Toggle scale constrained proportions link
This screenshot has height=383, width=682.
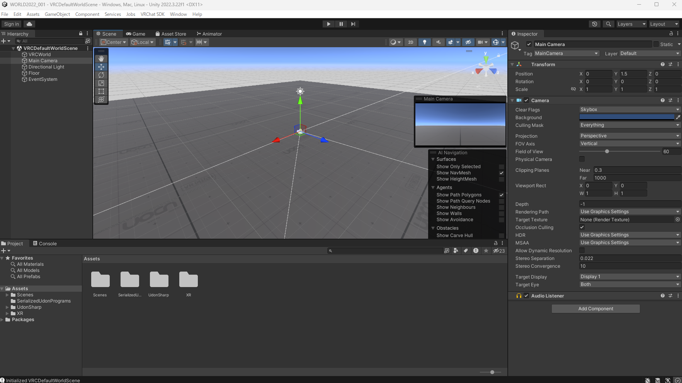click(x=573, y=89)
